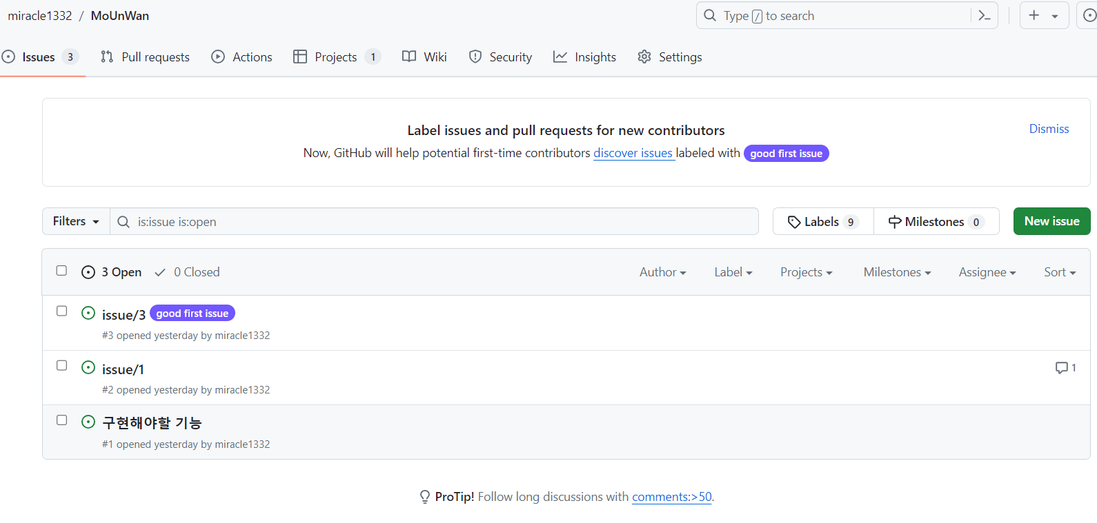Open the Security tab
1097x523 pixels.
click(500, 57)
